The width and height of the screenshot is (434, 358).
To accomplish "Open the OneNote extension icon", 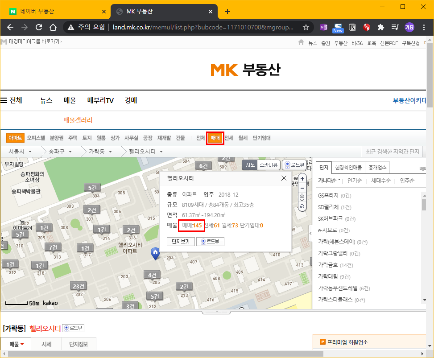I will click(323, 27).
